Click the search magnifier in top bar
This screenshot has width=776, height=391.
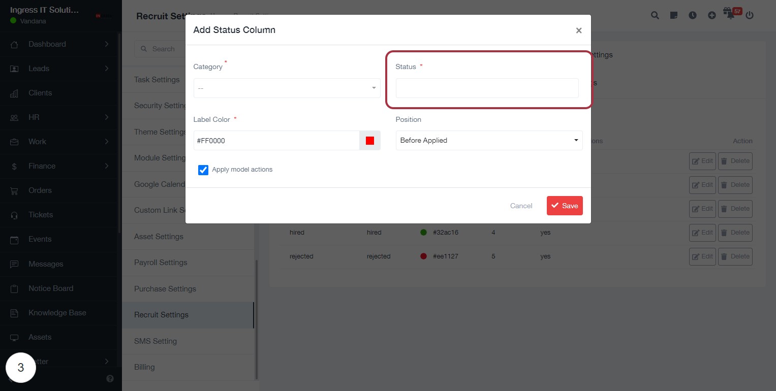click(x=655, y=15)
